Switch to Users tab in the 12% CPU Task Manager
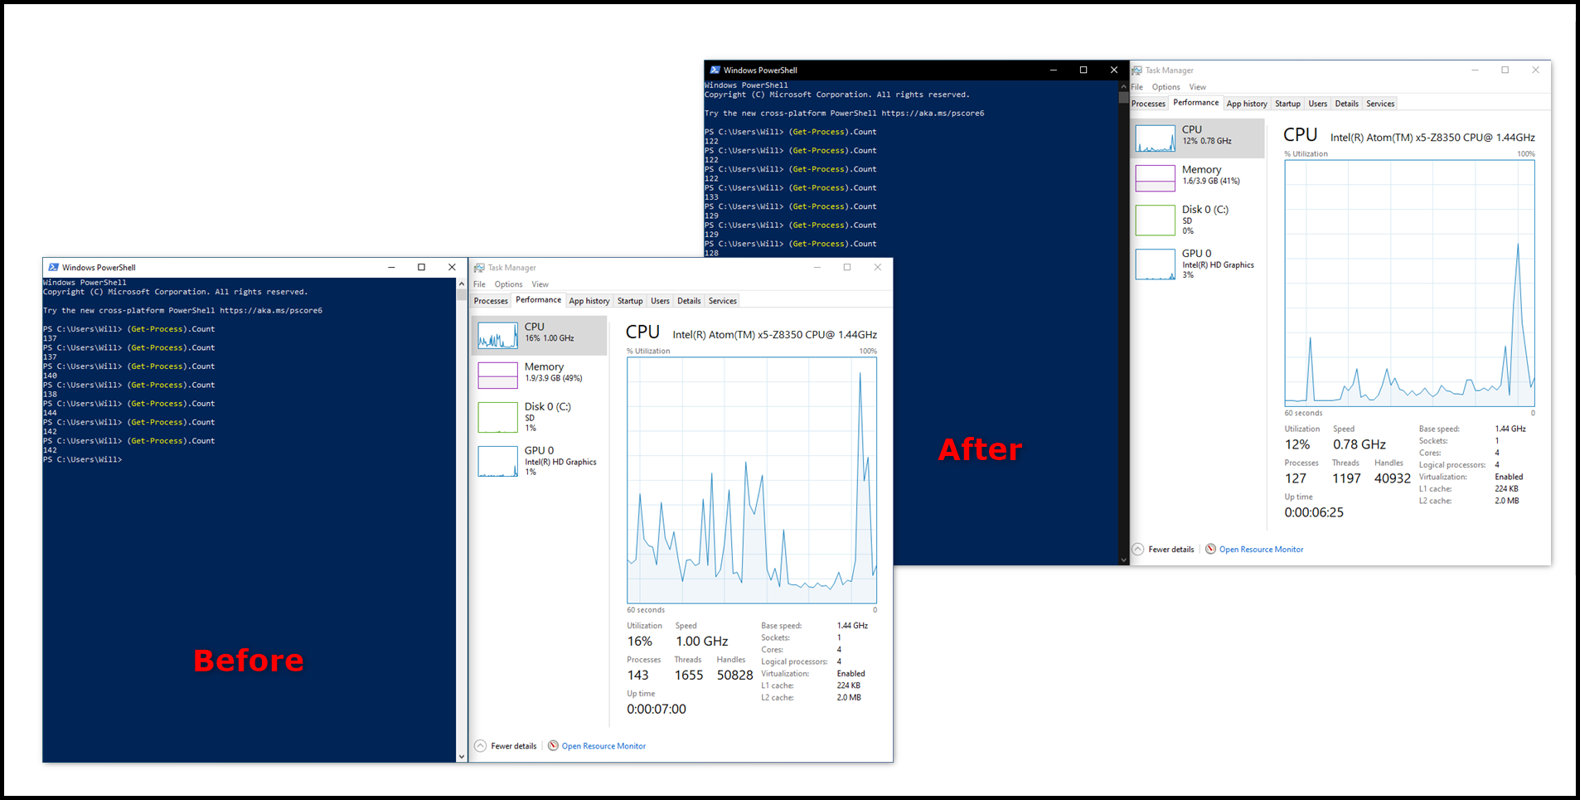This screenshot has width=1580, height=800. 1317,104
